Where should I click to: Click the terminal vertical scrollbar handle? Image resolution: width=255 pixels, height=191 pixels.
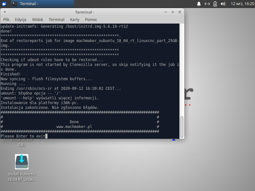click(x=182, y=126)
